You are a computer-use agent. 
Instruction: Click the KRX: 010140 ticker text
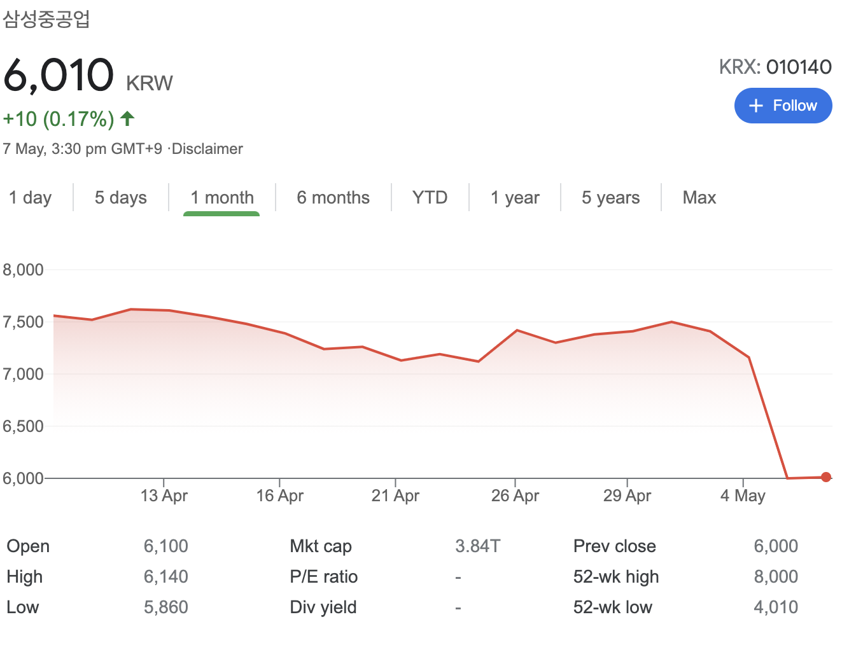(x=775, y=67)
